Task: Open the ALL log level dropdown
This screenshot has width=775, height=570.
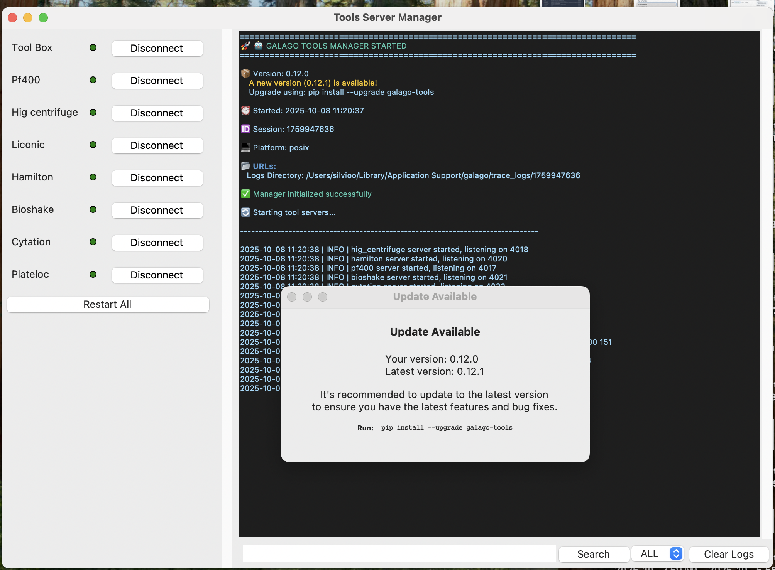Action: pos(652,554)
